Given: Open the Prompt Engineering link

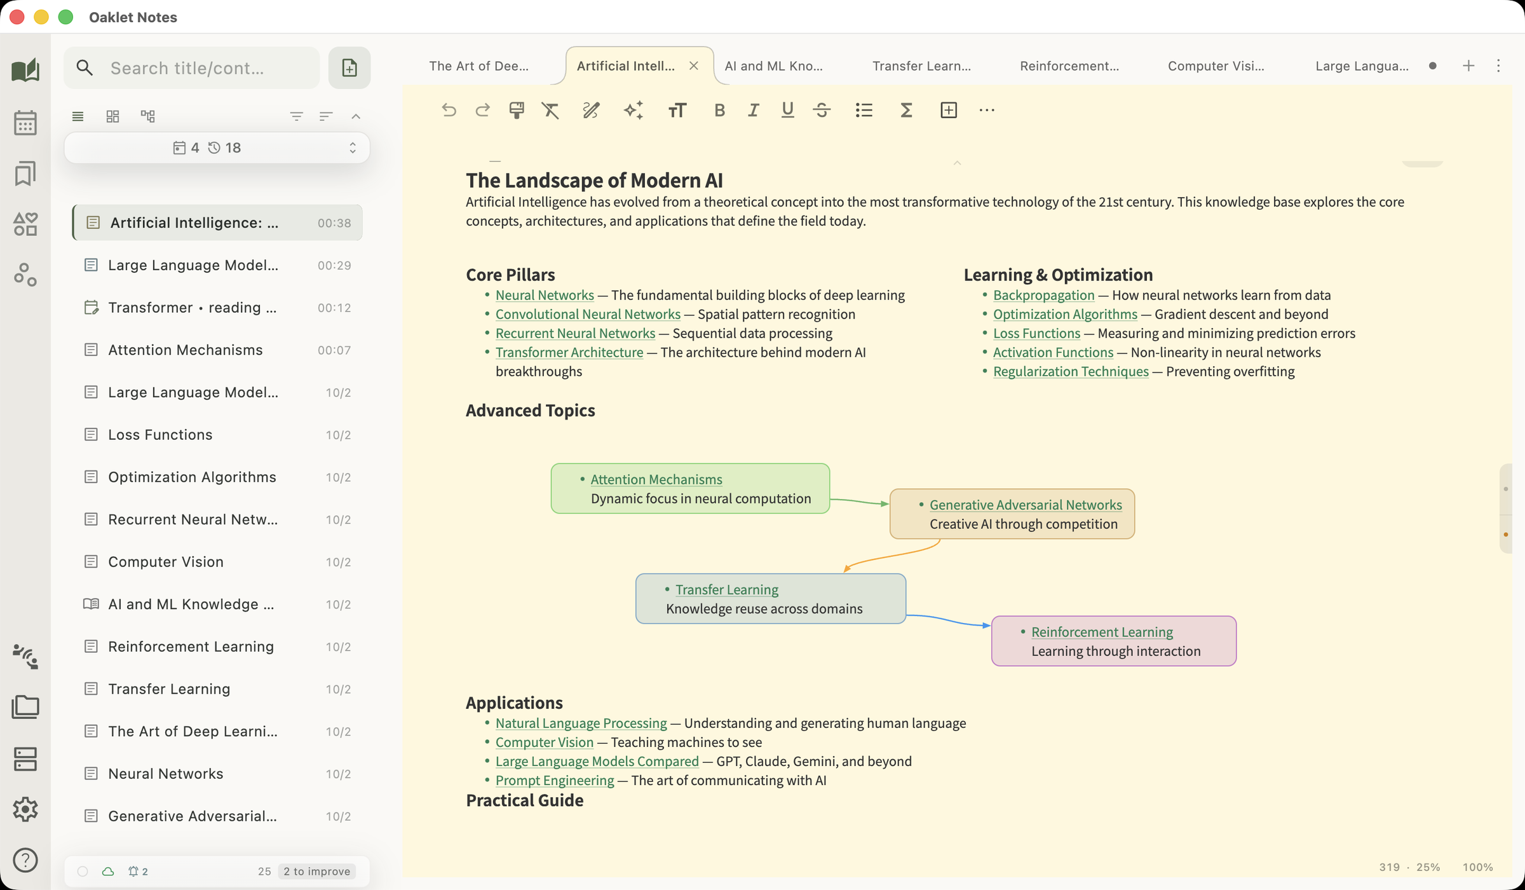Looking at the screenshot, I should [x=555, y=780].
